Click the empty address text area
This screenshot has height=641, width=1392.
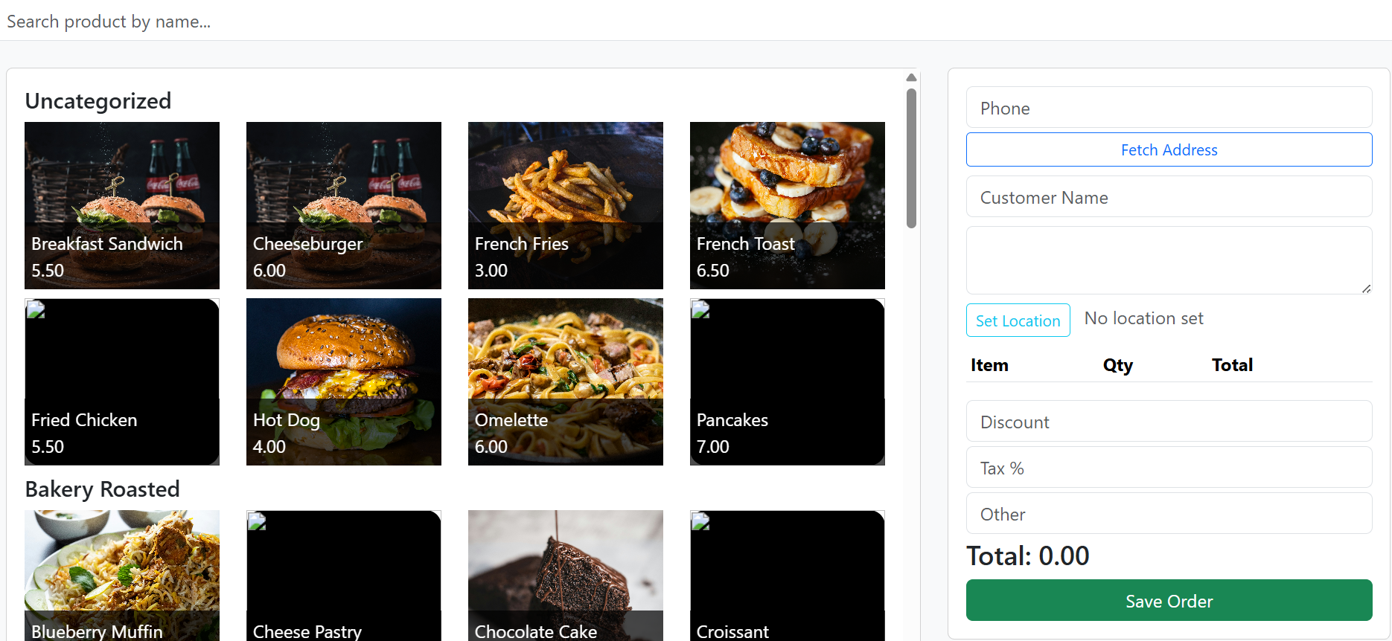(1169, 260)
